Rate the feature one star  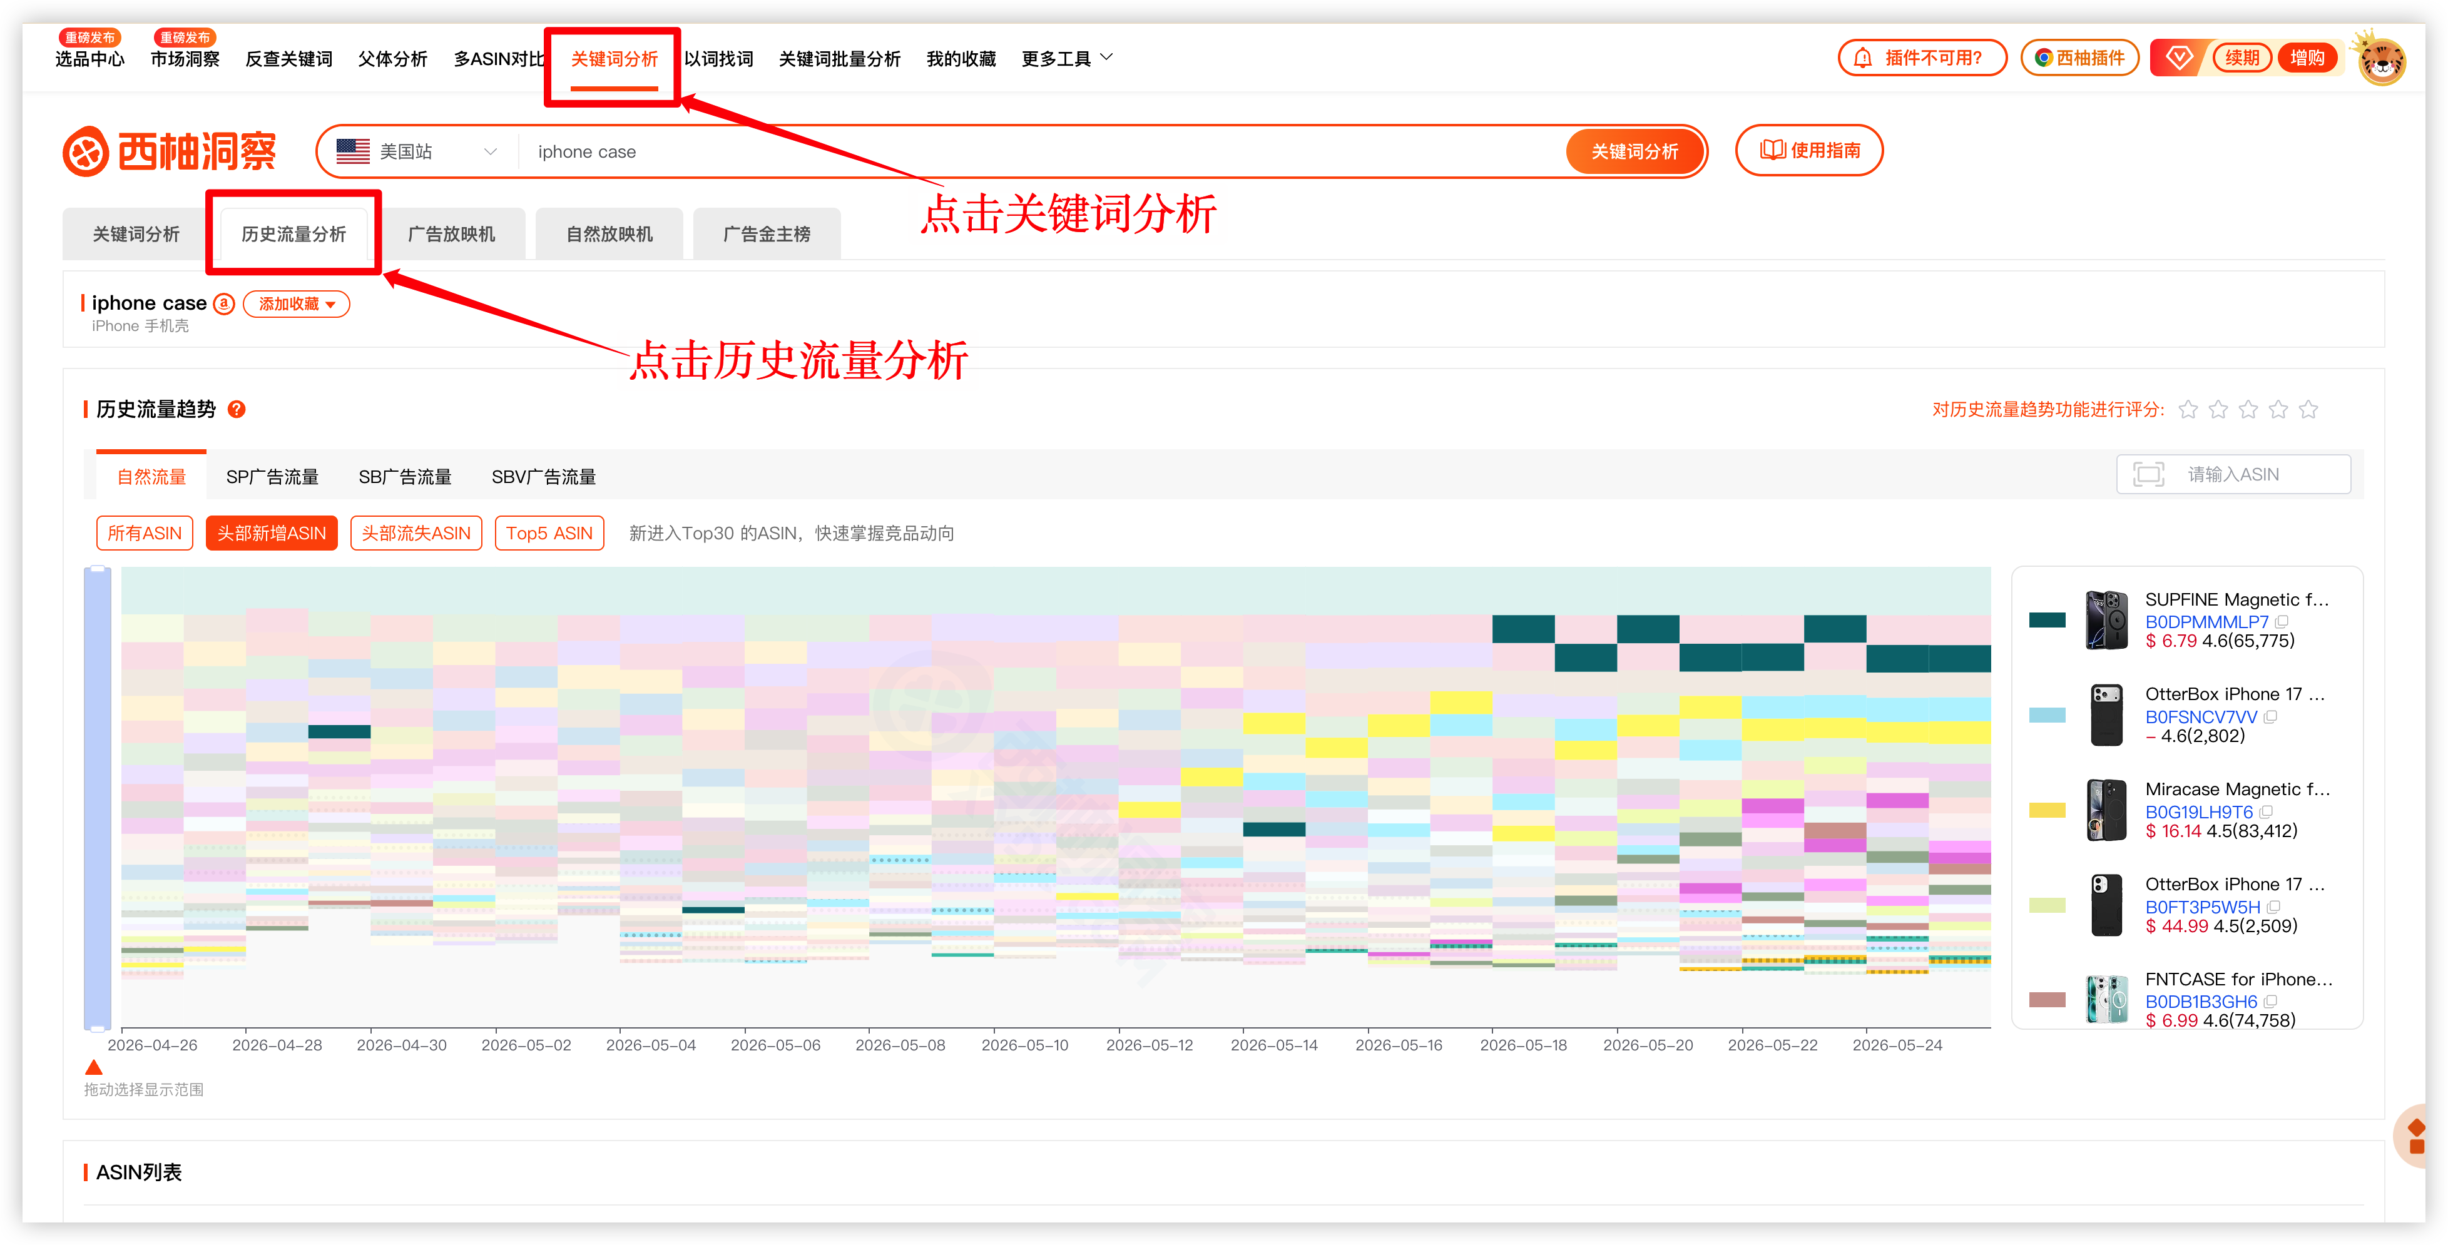pos(2188,410)
